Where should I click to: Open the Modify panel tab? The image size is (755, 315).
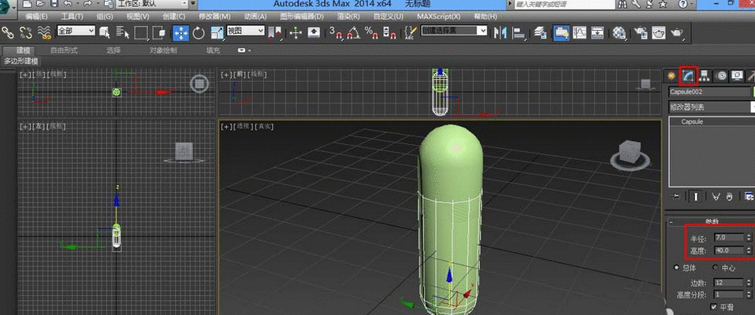pyautogui.click(x=688, y=76)
